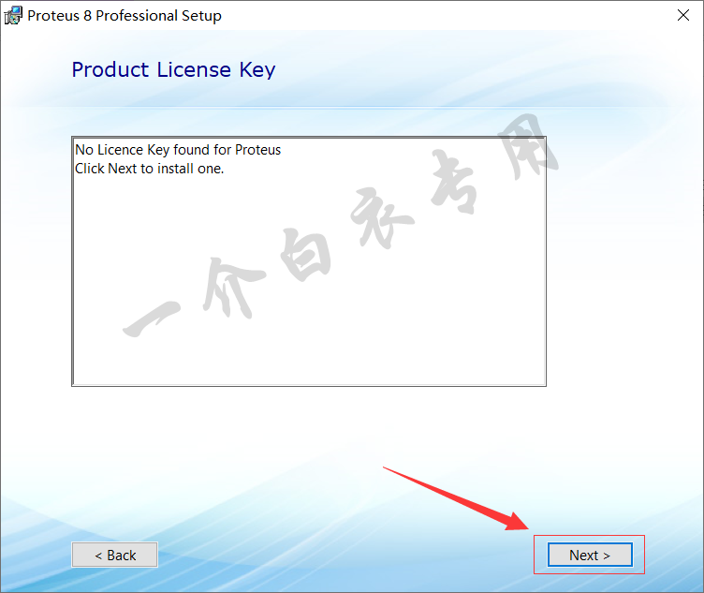Click the '专' watermark character
Screen dimensions: 704x593
tap(452, 181)
